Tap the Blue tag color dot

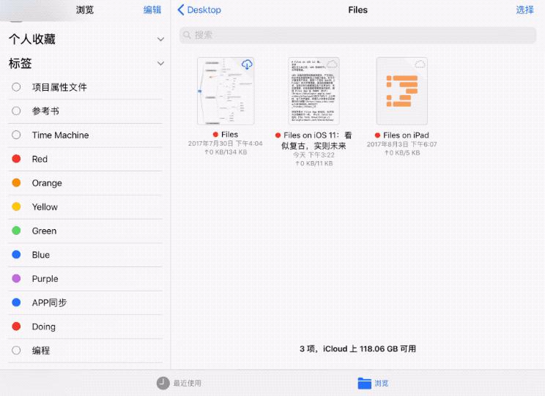[x=16, y=255]
